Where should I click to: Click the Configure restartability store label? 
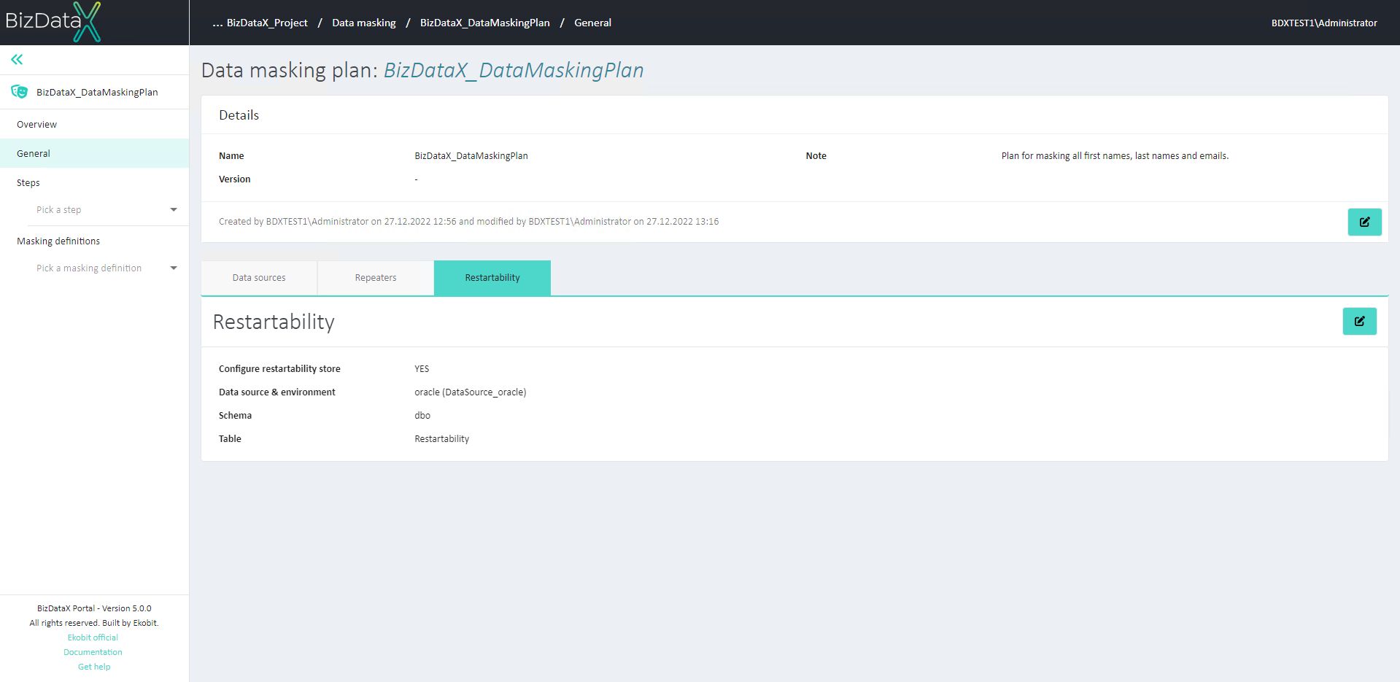click(279, 369)
